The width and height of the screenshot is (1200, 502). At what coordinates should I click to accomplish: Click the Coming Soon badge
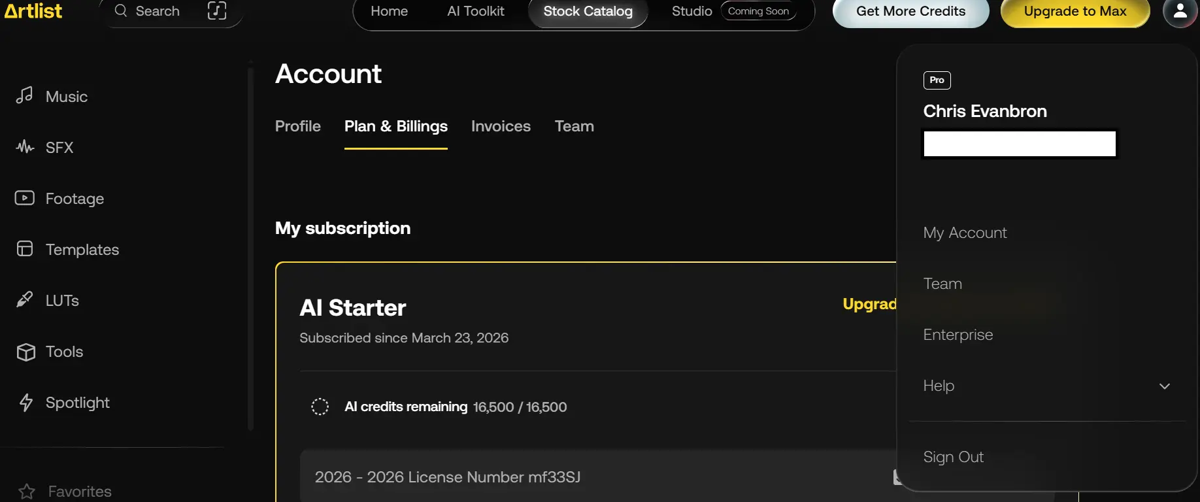tap(758, 11)
